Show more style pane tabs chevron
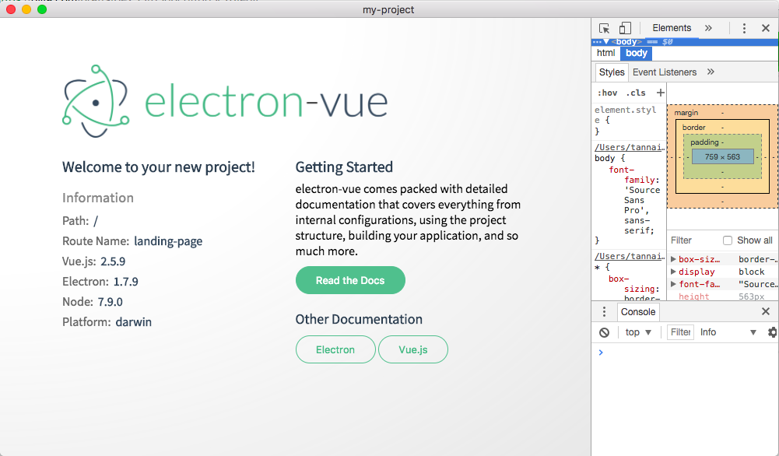This screenshot has height=456, width=779. click(711, 72)
